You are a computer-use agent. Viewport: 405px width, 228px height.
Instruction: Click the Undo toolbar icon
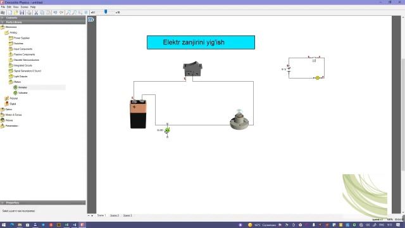click(55, 13)
